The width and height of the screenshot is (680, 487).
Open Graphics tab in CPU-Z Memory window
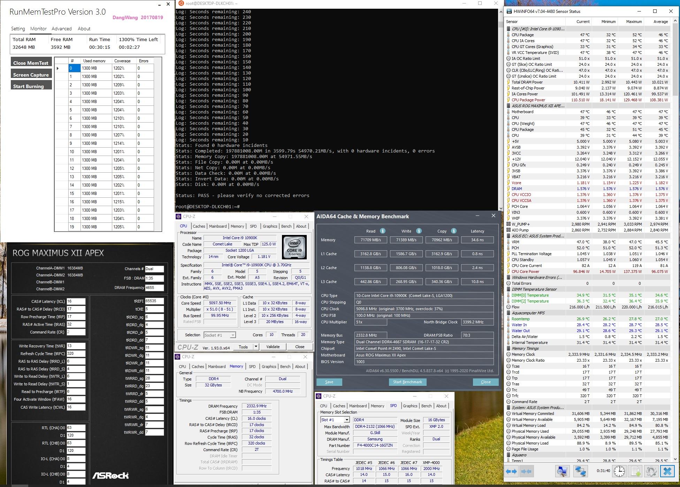click(x=269, y=367)
